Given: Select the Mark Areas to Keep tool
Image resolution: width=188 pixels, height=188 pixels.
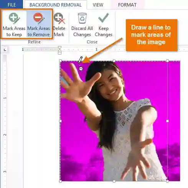Looking at the screenshot, I should pyautogui.click(x=14, y=24).
